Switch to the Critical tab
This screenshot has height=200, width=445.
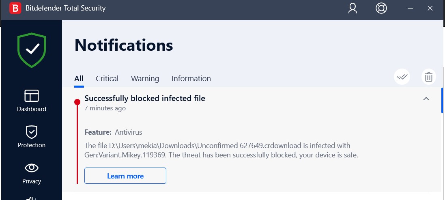coord(107,79)
